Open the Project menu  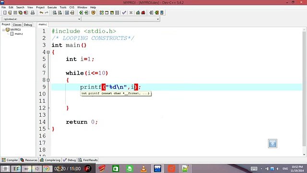coord(40,7)
